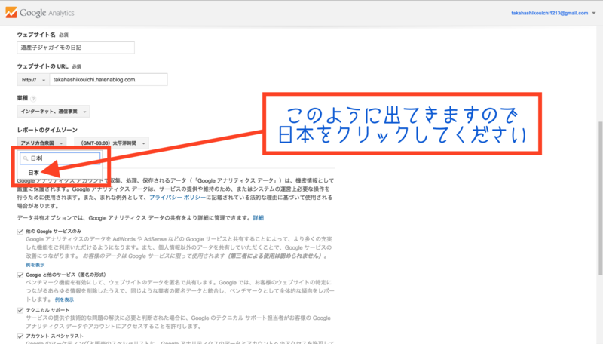
Task: Click 例を表示 link after the benchmark description
Action: point(64,299)
